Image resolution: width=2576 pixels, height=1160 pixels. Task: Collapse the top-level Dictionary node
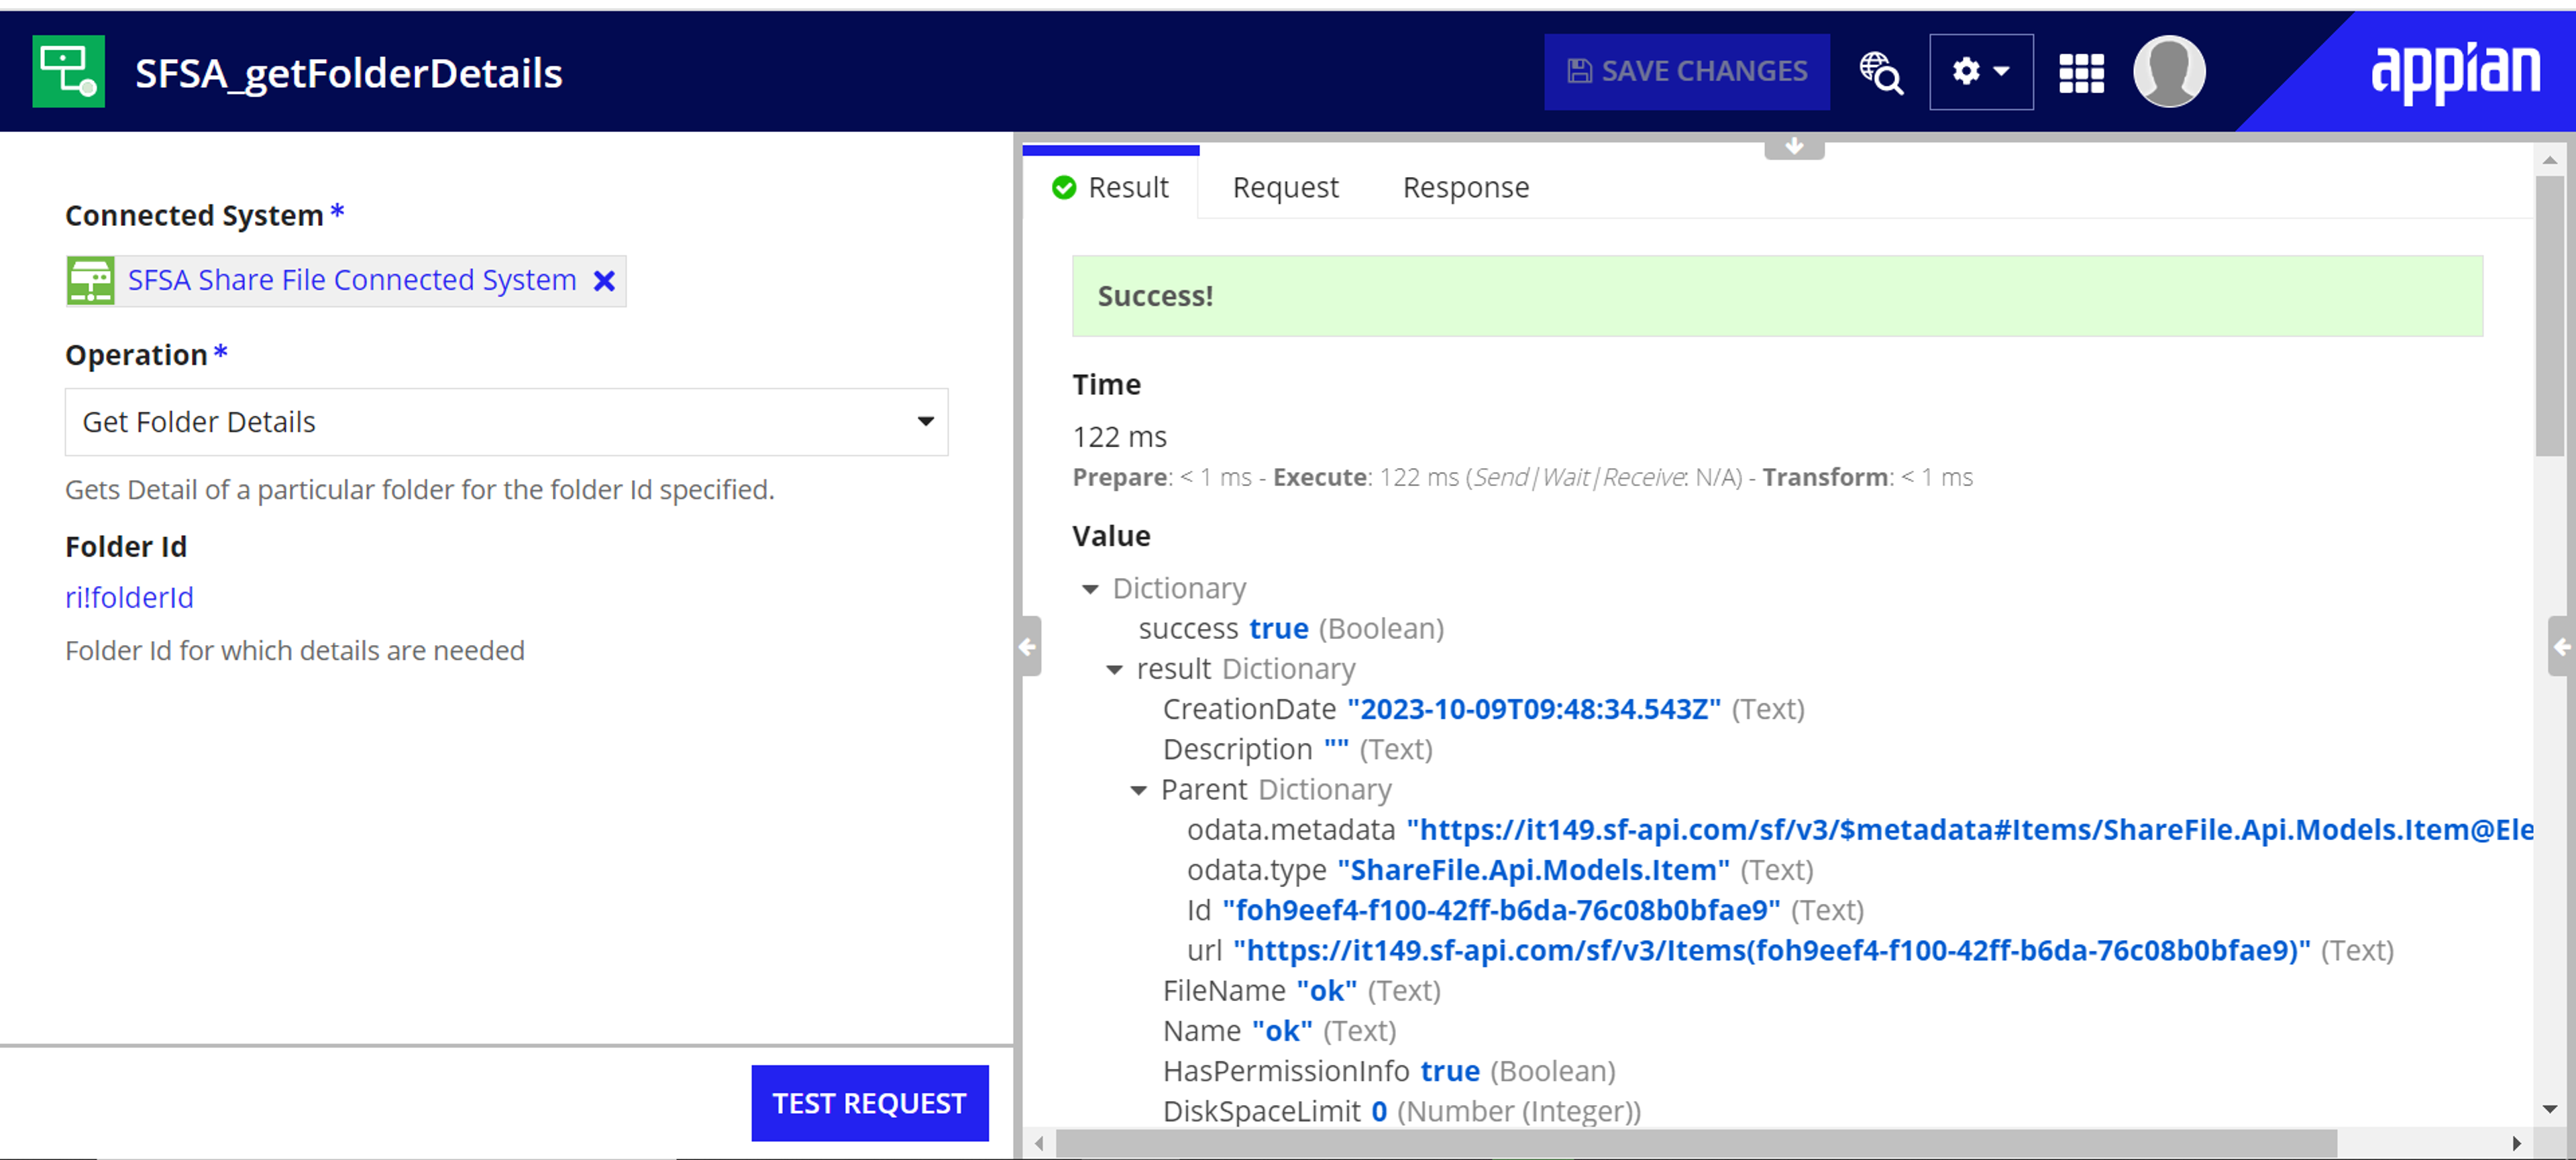click(1090, 589)
